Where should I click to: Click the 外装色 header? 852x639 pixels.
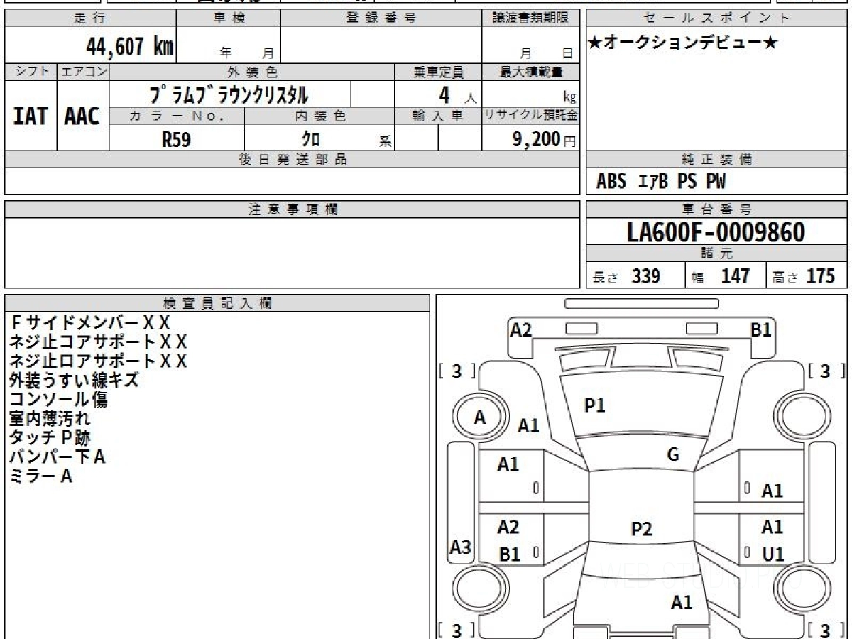[252, 72]
